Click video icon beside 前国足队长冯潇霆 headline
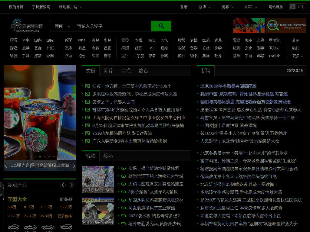This screenshot has height=232, width=310. click(124, 200)
